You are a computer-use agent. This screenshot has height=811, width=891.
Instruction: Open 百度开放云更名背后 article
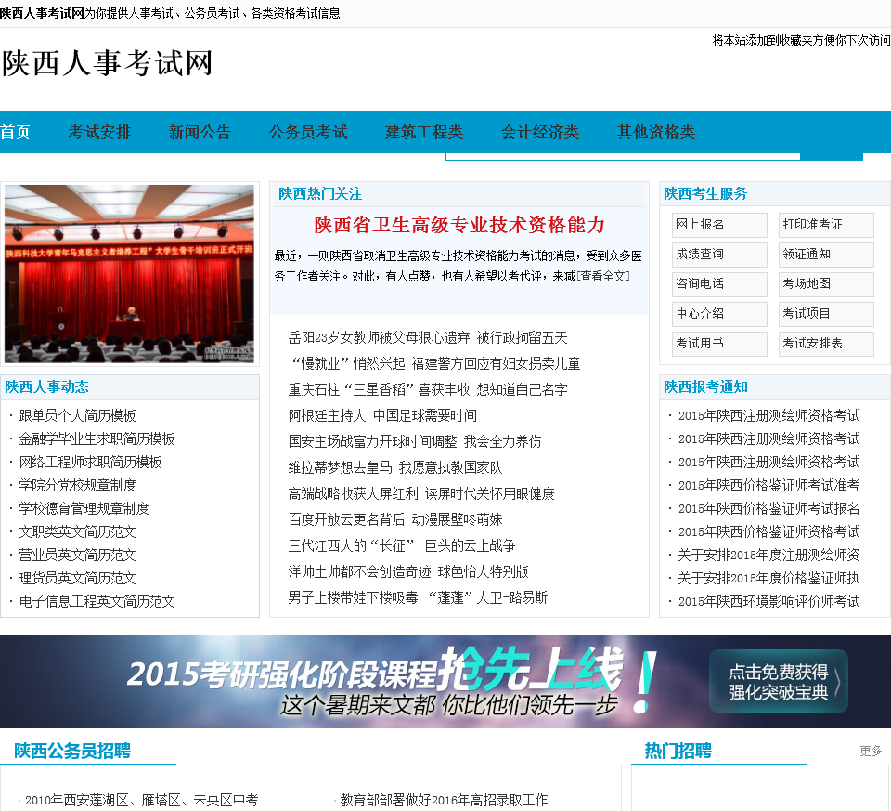coord(346,520)
